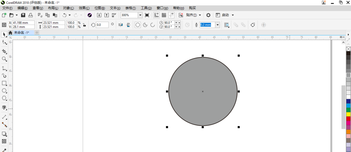Viewport: 351px width, 152px height.
Task: Open the Options gear icon
Action: pyautogui.click(x=208, y=15)
